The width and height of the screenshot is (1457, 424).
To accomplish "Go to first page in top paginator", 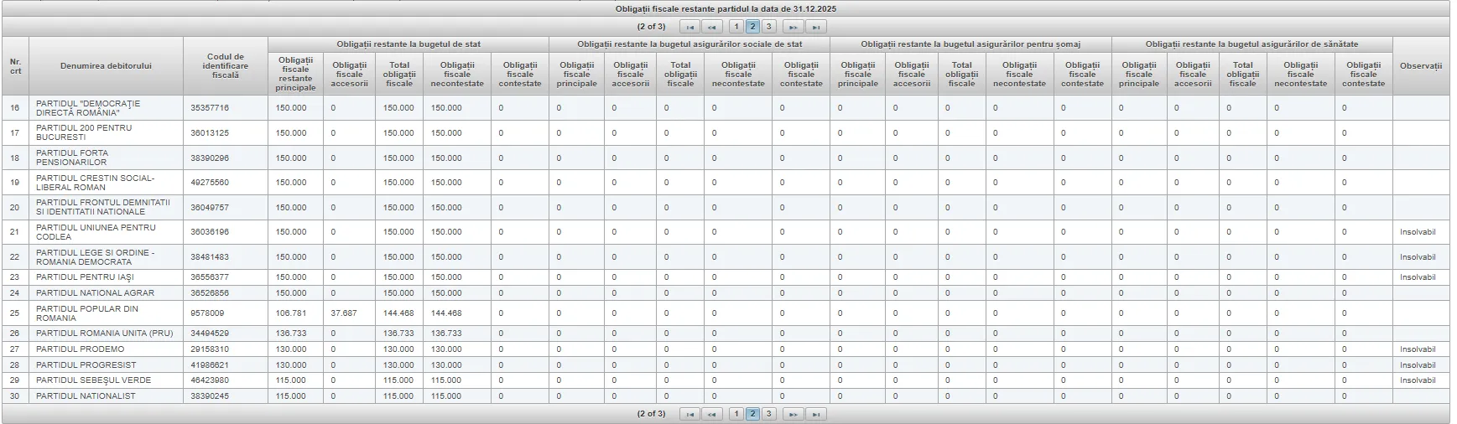I will click(689, 27).
